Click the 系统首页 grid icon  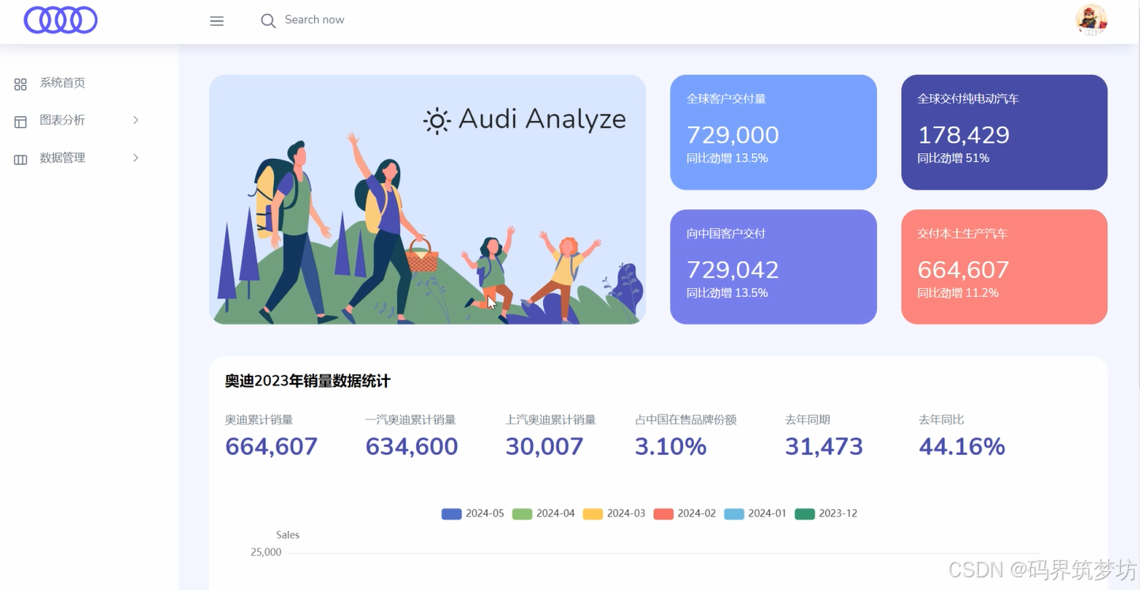(x=21, y=85)
